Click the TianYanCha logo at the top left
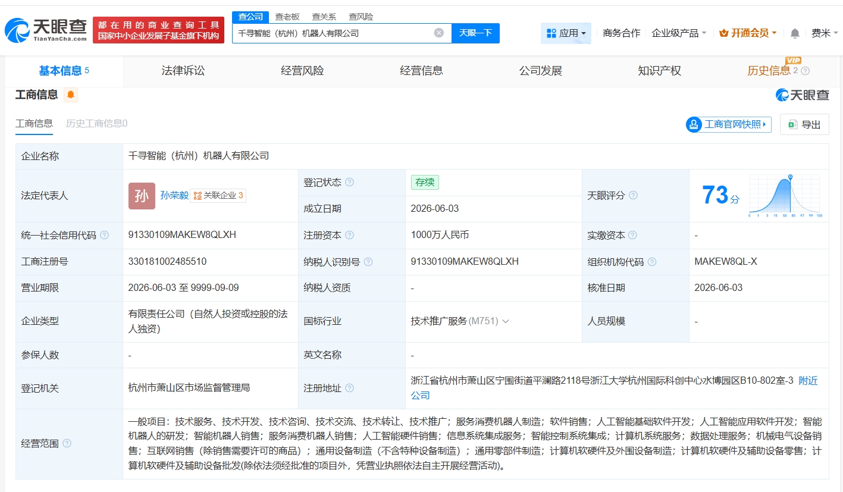The image size is (843, 492). click(45, 30)
